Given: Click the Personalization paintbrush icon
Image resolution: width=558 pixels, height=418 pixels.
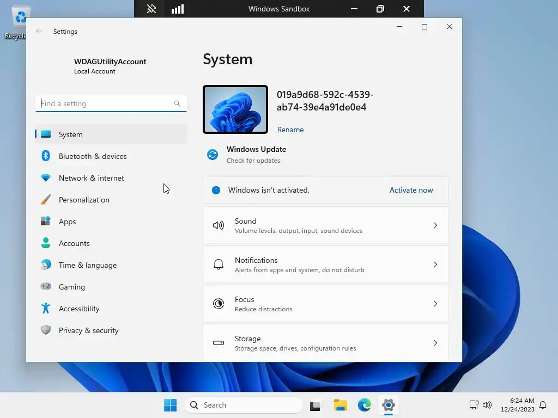Looking at the screenshot, I should point(46,199).
